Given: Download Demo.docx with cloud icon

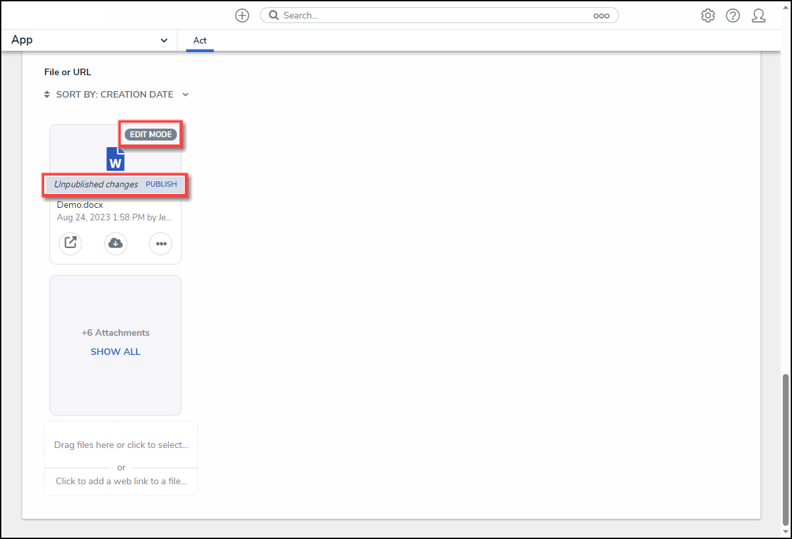Looking at the screenshot, I should (115, 243).
